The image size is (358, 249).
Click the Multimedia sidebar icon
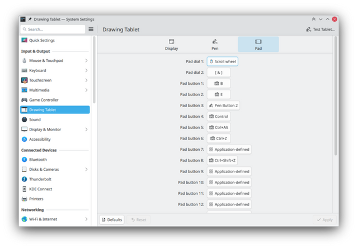24,90
